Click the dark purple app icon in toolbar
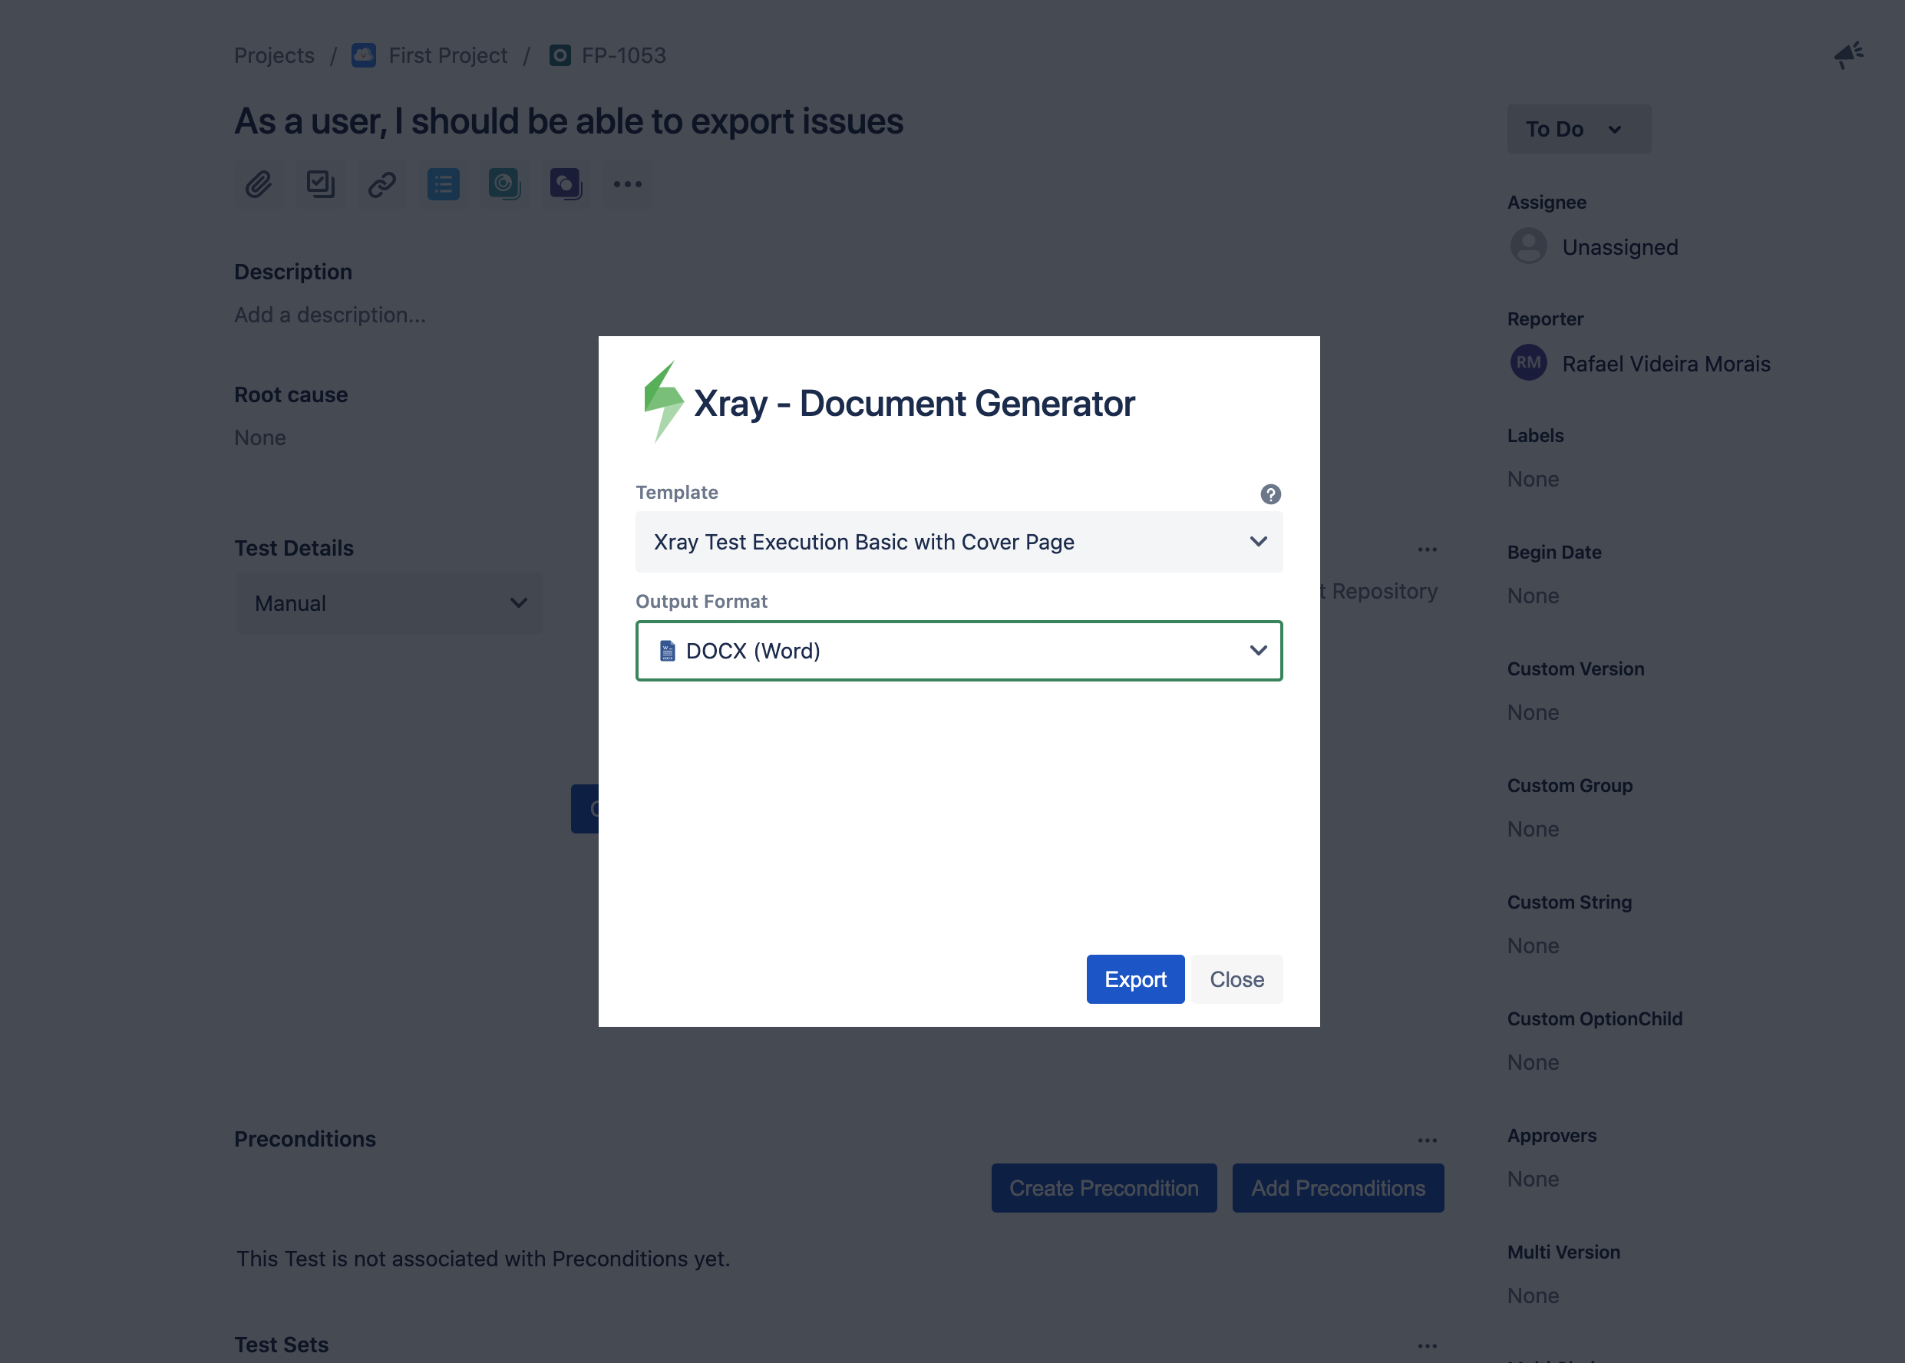 point(566,183)
